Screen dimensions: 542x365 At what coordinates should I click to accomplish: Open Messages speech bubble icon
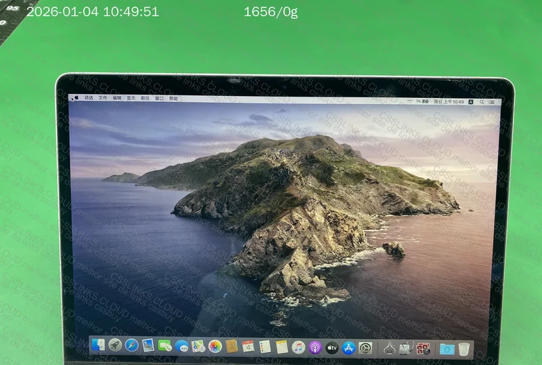pos(182,346)
